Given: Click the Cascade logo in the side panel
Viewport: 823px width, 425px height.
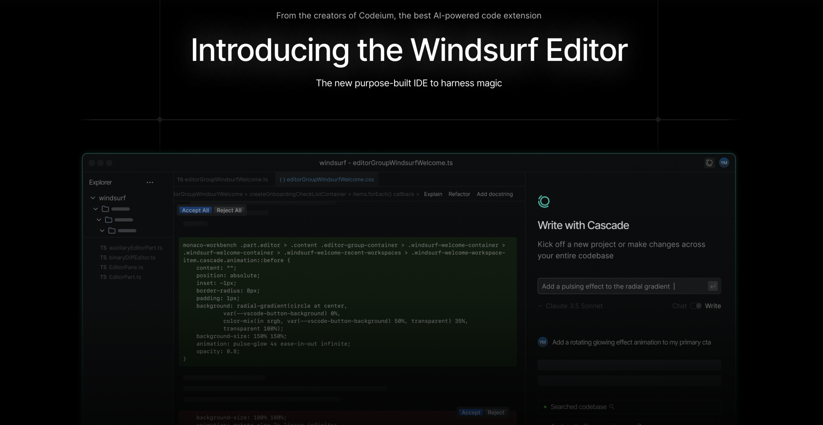Looking at the screenshot, I should [544, 202].
